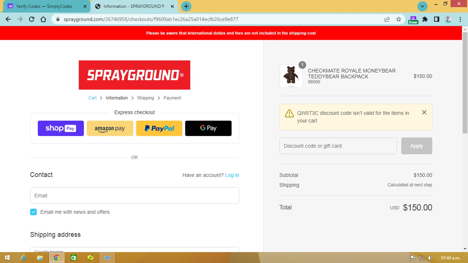Click the international duties notice banner
The height and width of the screenshot is (263, 468).
tap(231, 33)
